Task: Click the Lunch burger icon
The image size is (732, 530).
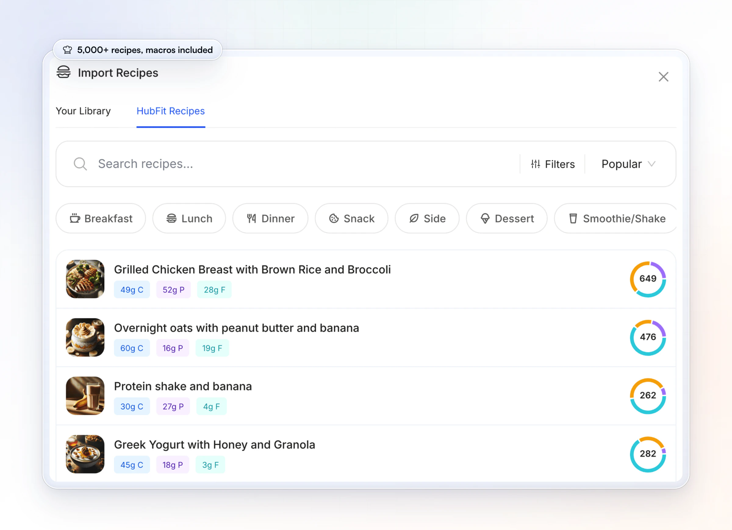Action: 171,219
